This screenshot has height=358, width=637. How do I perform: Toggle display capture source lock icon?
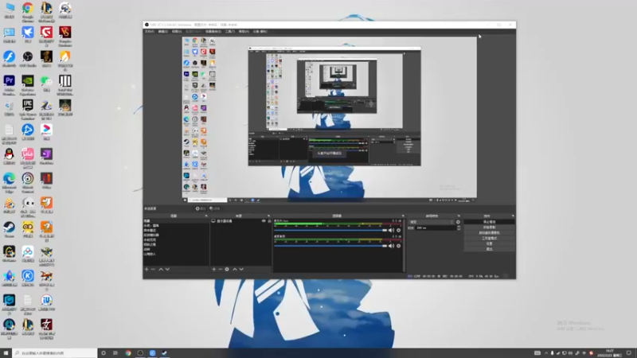tap(269, 221)
